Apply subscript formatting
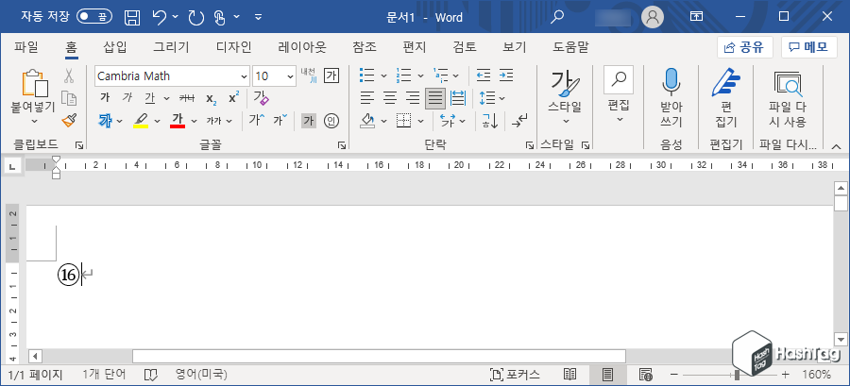 212,98
